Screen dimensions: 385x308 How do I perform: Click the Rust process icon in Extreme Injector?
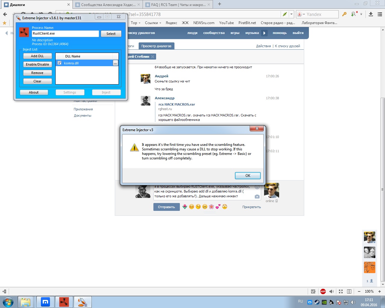pyautogui.click(x=24, y=32)
